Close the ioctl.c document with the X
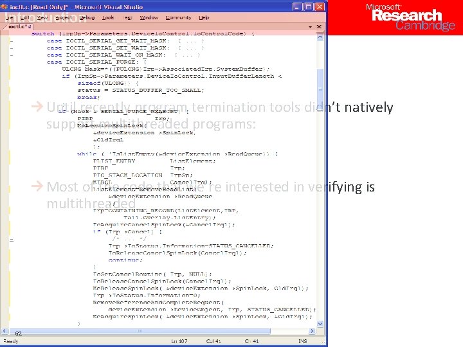 pos(319,26)
